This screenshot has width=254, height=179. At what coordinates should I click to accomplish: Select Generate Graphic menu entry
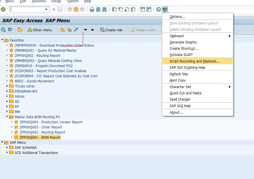click(197, 42)
